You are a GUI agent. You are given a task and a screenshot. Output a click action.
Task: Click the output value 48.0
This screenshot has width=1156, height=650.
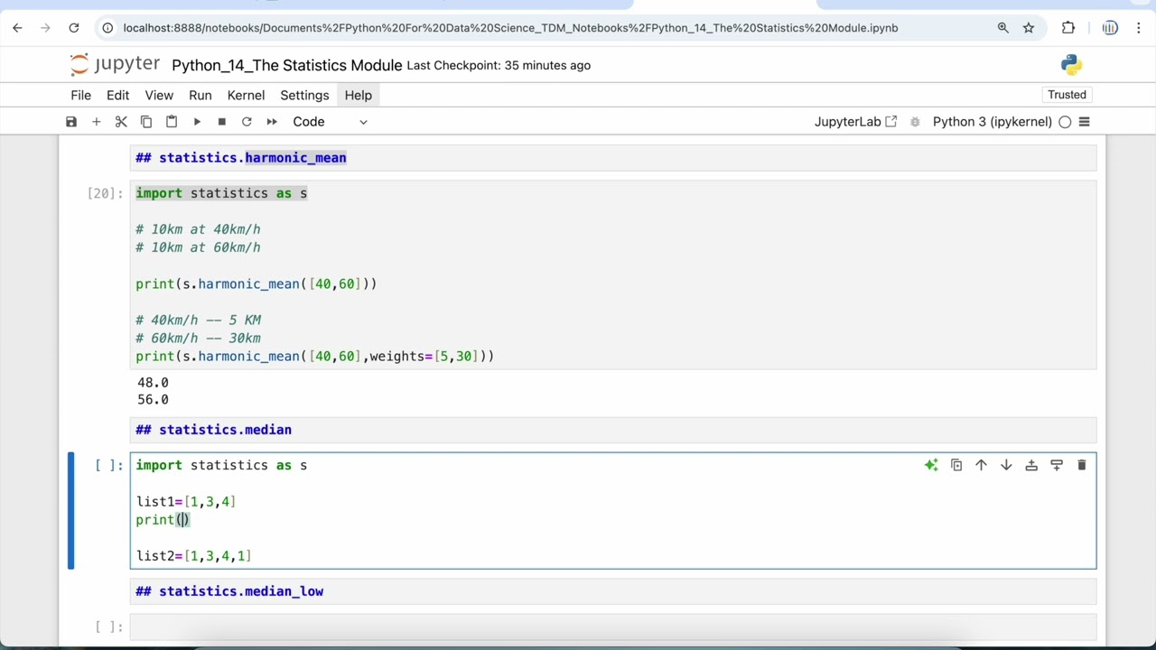click(x=153, y=383)
